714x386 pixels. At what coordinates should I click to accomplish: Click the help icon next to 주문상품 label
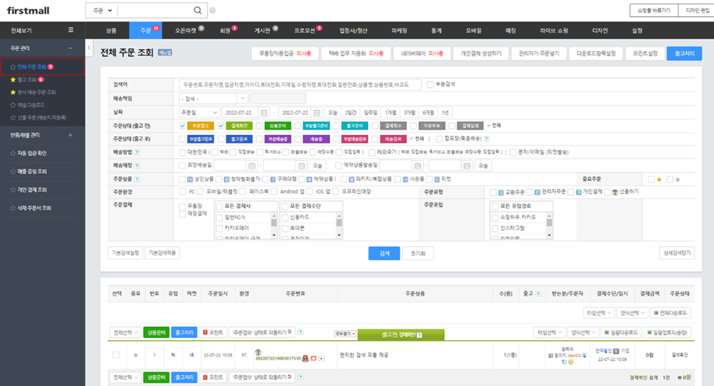click(137, 179)
